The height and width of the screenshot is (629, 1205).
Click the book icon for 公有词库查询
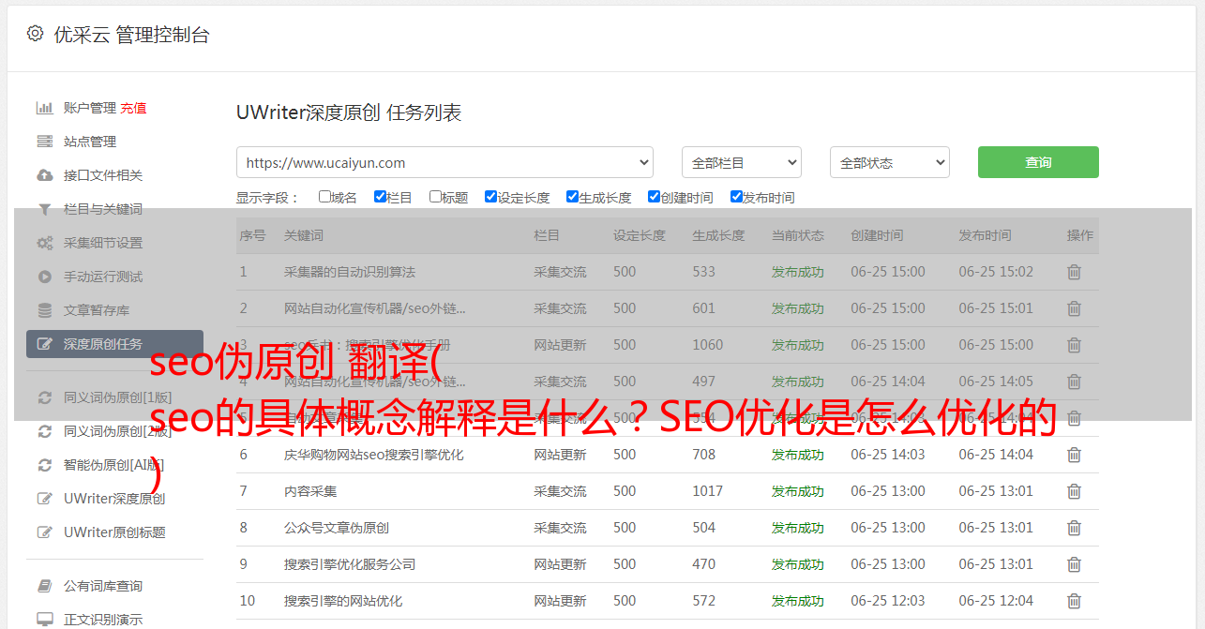pyautogui.click(x=44, y=586)
